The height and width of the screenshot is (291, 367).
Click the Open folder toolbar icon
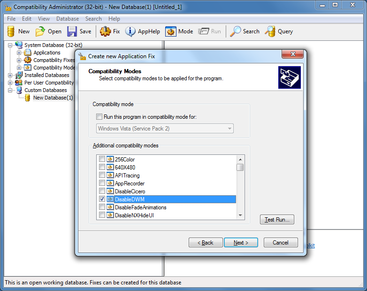click(40, 31)
